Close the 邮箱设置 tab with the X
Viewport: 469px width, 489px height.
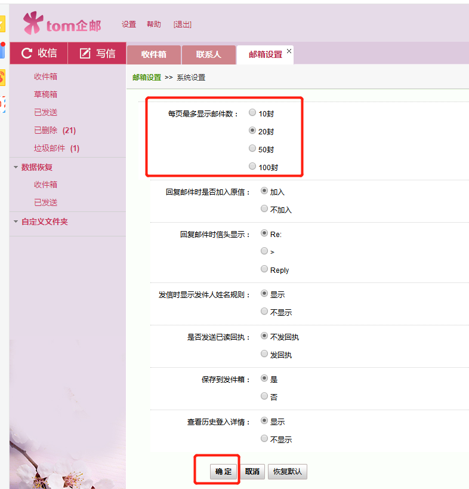289,51
